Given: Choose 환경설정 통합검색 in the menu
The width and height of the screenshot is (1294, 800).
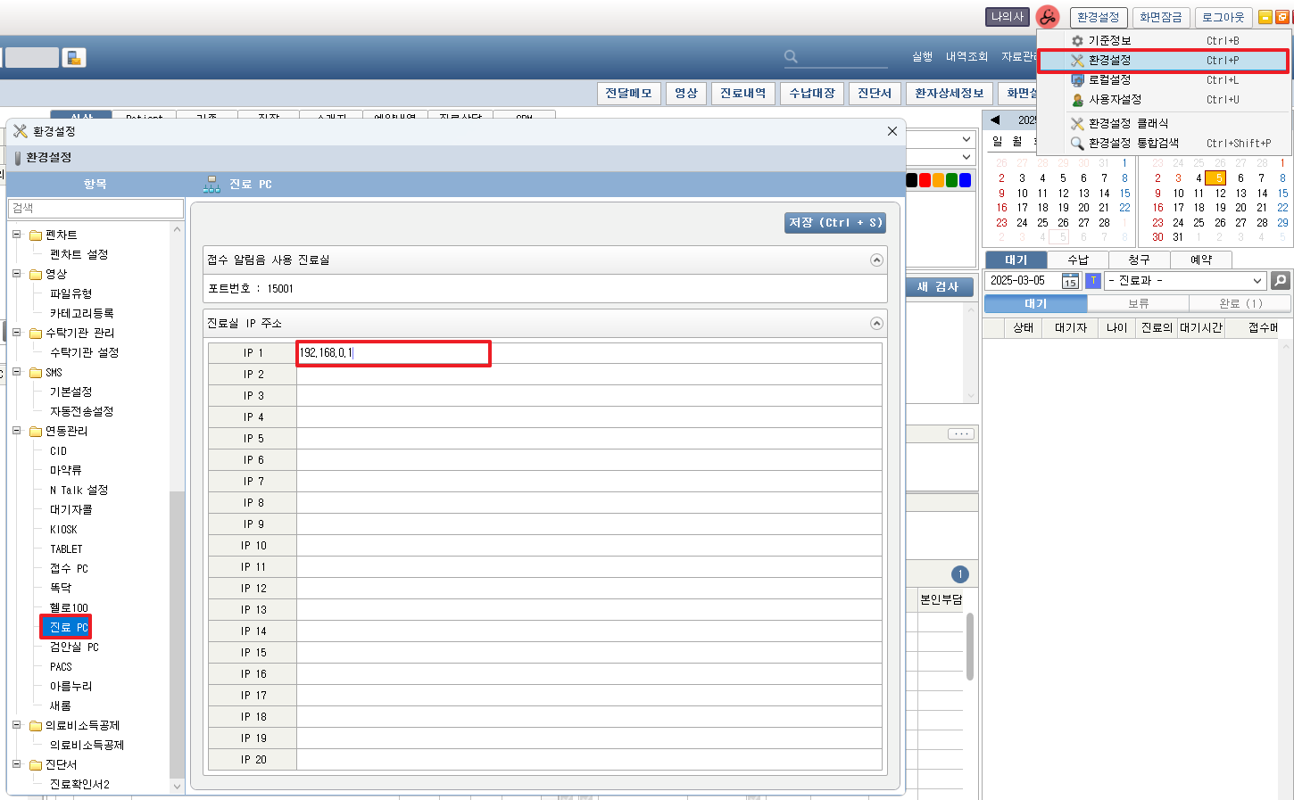Looking at the screenshot, I should click(x=1132, y=143).
